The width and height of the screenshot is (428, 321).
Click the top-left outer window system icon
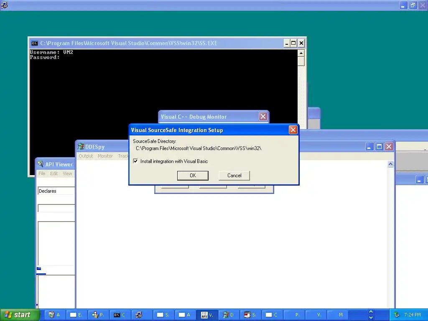(4, 5)
